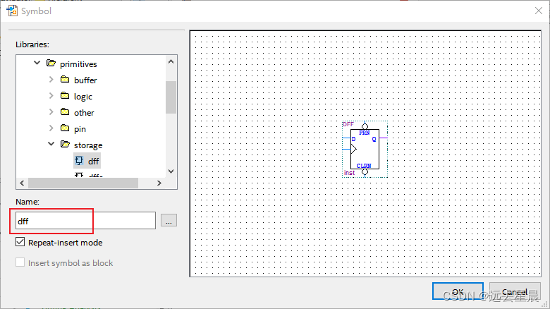Image resolution: width=550 pixels, height=309 pixels.
Task: Click the Cancel button
Action: (515, 291)
